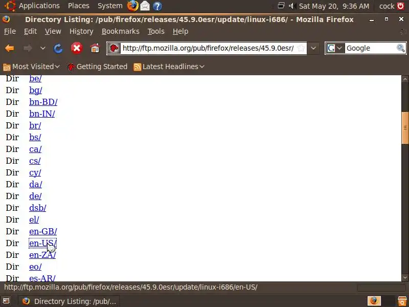This screenshot has width=409, height=307.
Task: Open the Trash icon in bottom panel
Action: (x=402, y=301)
